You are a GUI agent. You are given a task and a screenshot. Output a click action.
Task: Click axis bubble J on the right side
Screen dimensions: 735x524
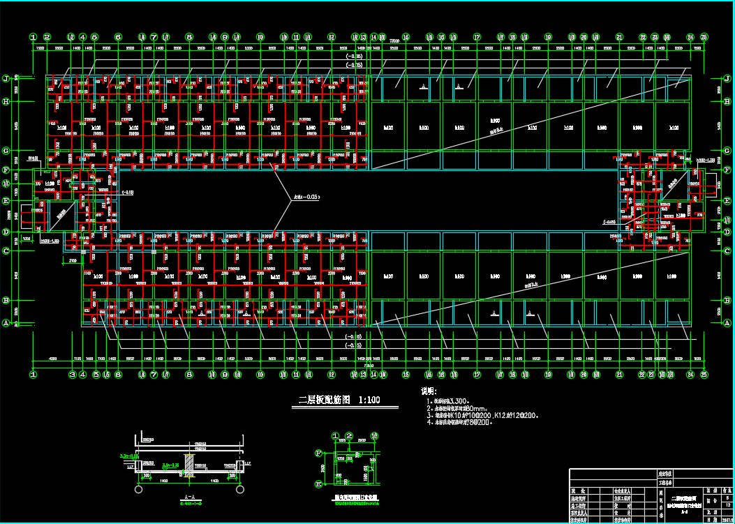point(727,78)
